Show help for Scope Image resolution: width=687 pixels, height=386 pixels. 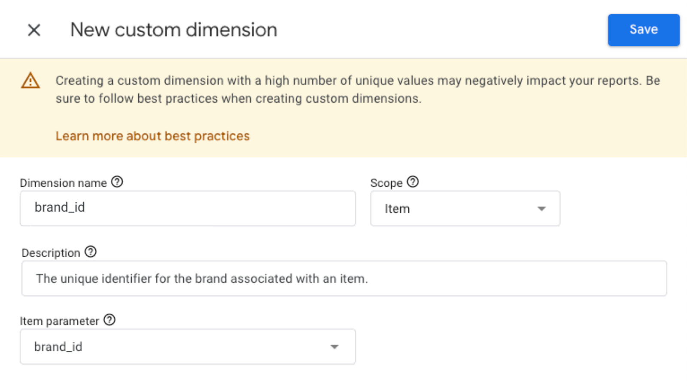[413, 182]
